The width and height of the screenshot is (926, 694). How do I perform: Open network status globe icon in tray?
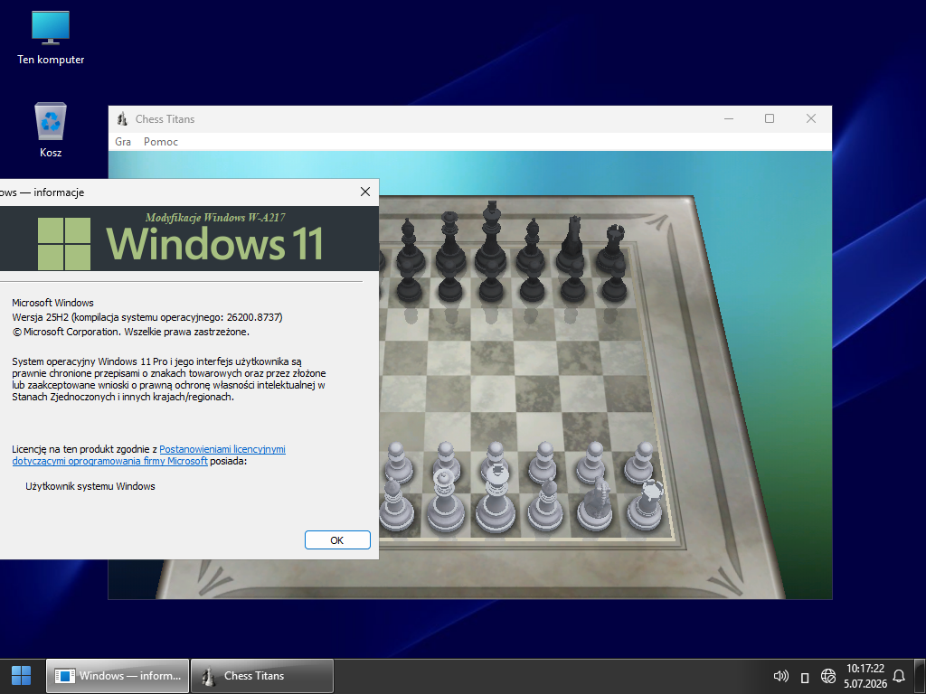click(828, 676)
